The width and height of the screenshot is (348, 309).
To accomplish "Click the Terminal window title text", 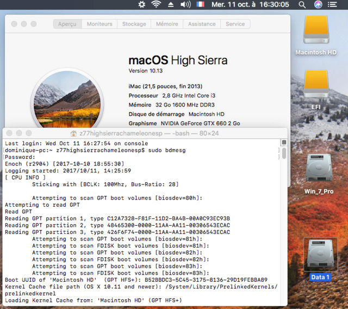I will [x=149, y=133].
